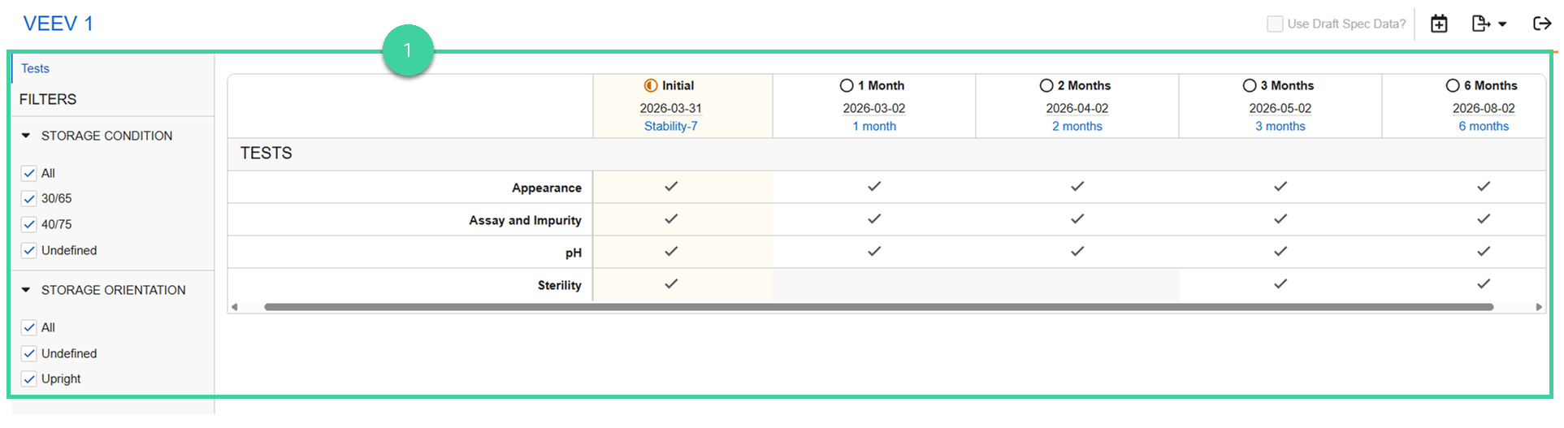Click the add calendar event icon

click(x=1439, y=24)
